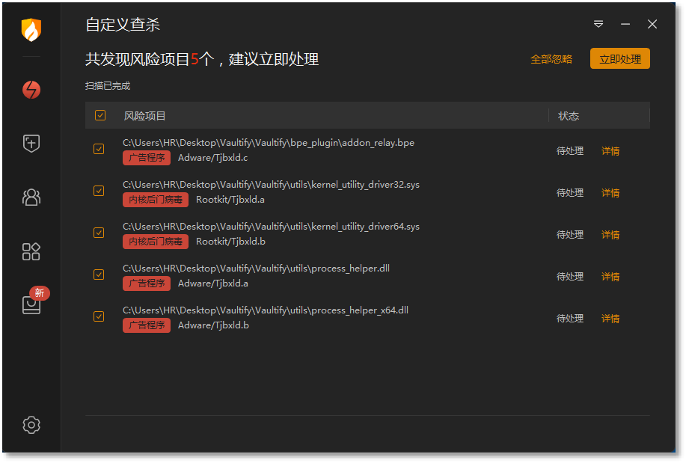Open the settings gear icon
This screenshot has width=686, height=463.
(x=31, y=425)
